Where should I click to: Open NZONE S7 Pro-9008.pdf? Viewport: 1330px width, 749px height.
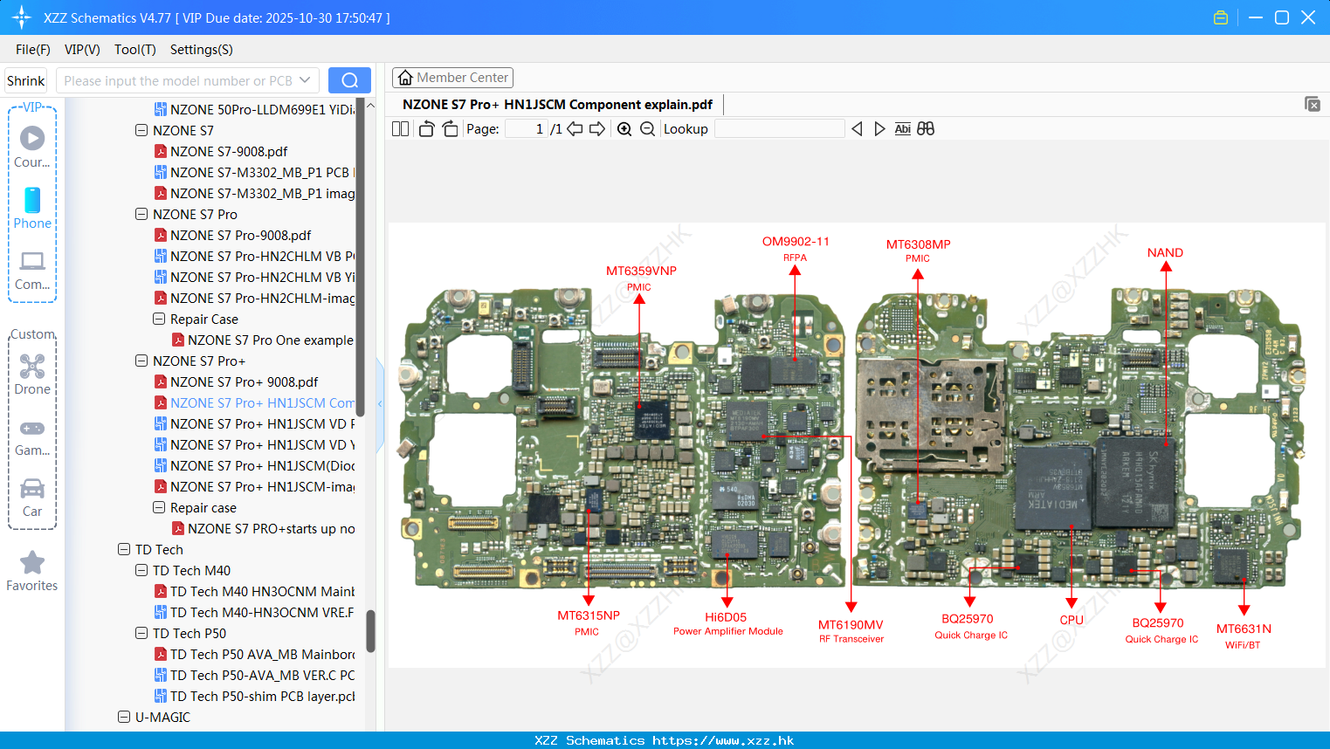coord(240,235)
